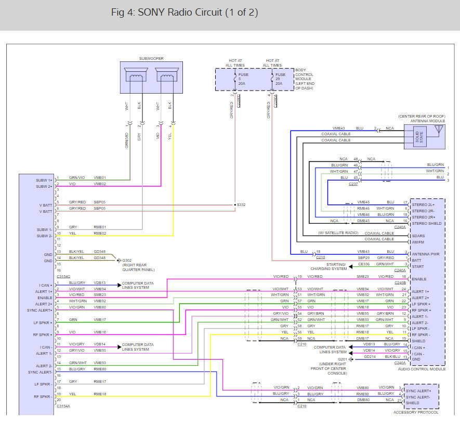The width and height of the screenshot is (460, 424).
Task: Click the 'SUBW 1+' pin label
Action: click(44, 180)
